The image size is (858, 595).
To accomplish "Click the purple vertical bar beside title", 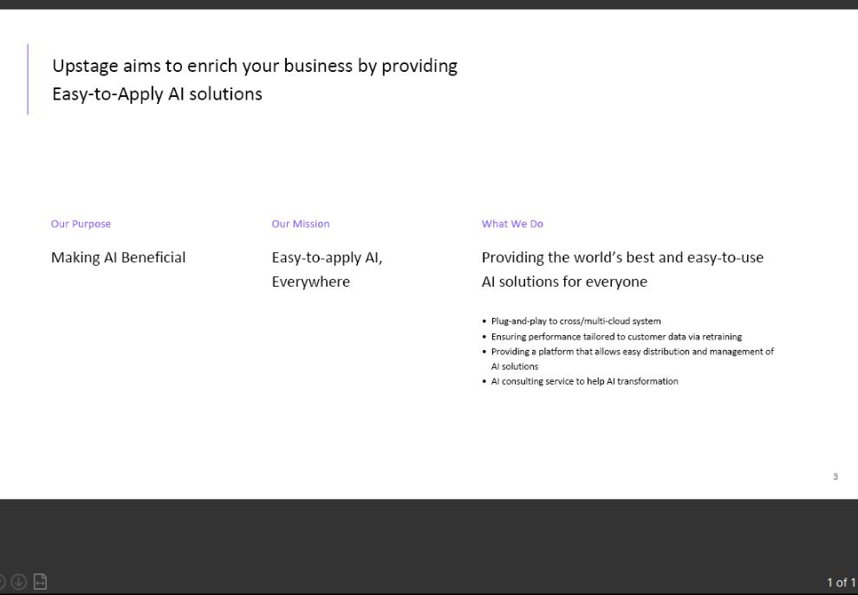I will click(x=28, y=80).
